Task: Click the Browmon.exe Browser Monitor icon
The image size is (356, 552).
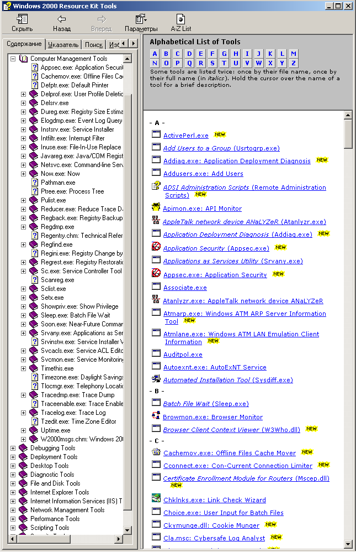Action: [x=156, y=415]
